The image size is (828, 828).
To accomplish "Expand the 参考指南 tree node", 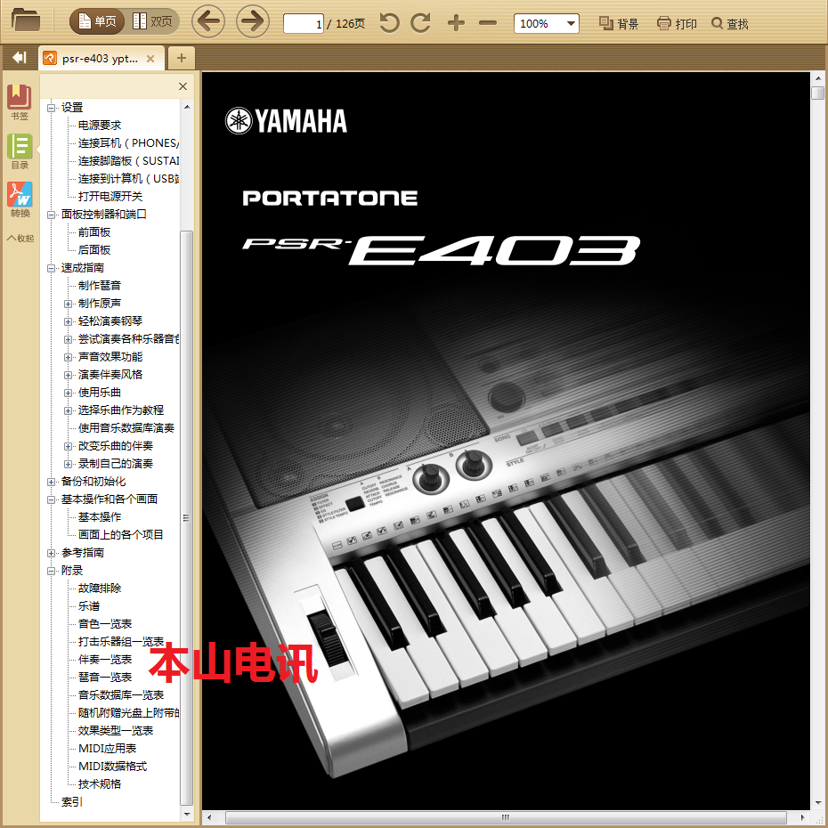I will 52,554.
